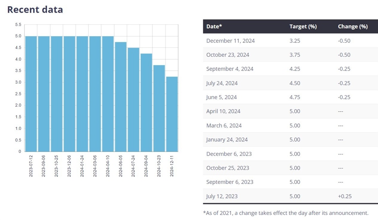Click the 2024-04-10 chart bar
The image size is (378, 220).
(108, 94)
